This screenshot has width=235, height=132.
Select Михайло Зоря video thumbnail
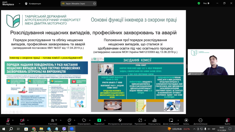(211, 62)
